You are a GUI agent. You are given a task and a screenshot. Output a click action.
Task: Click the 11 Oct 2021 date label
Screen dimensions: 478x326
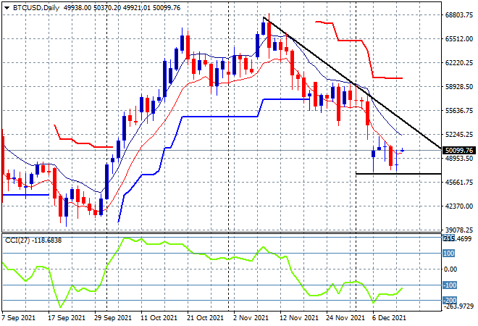pos(159,318)
